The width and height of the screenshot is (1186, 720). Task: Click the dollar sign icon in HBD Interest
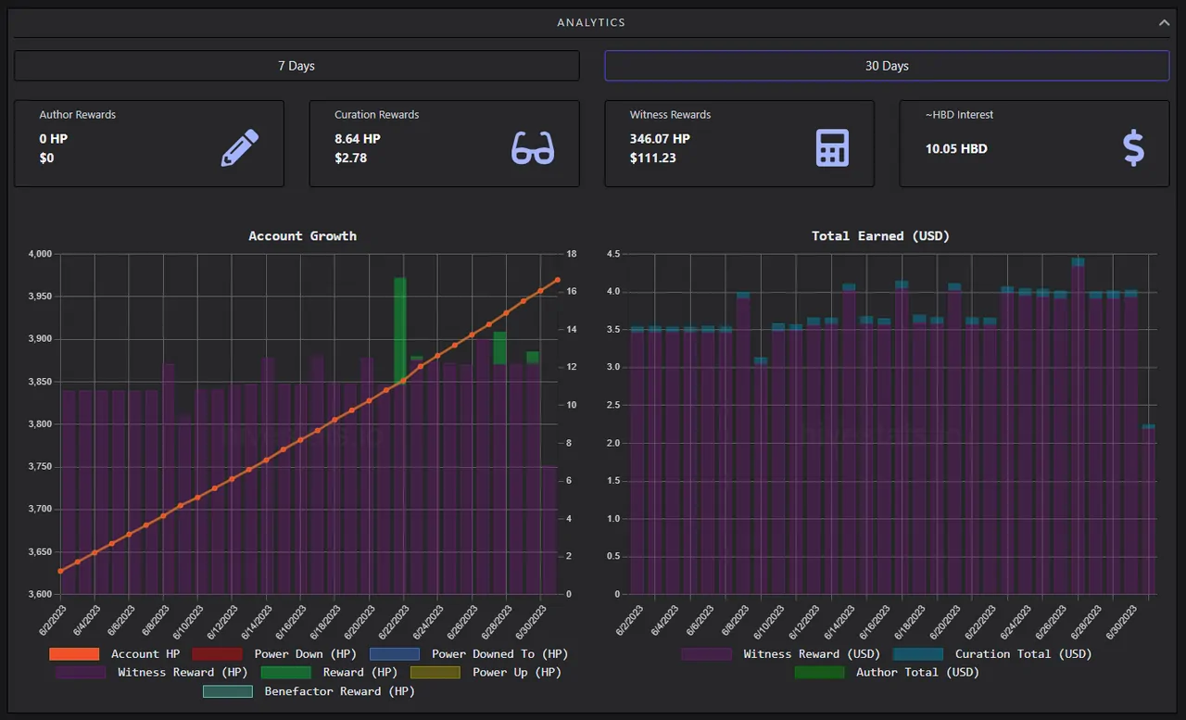tap(1133, 148)
